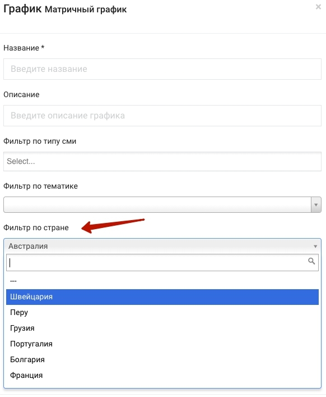This screenshot has height=397, width=326.
Task: Open the Фильтр по типу сми select
Action: (162, 161)
